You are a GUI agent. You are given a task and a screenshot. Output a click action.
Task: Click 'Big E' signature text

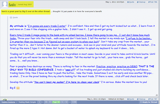tap(13, 88)
